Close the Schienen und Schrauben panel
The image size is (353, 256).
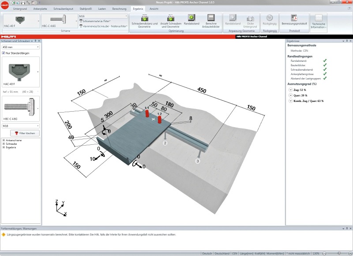(39, 41)
